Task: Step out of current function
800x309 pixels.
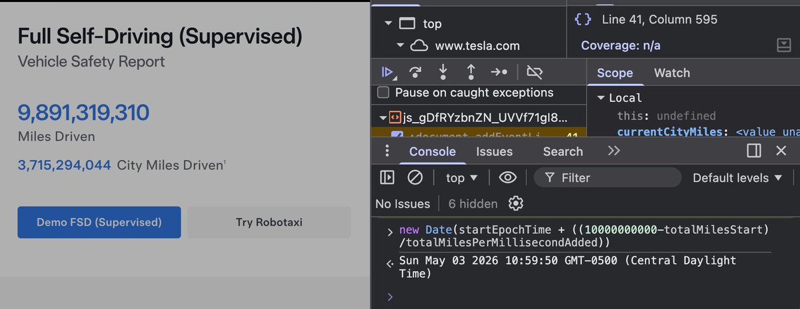Action: click(x=471, y=72)
